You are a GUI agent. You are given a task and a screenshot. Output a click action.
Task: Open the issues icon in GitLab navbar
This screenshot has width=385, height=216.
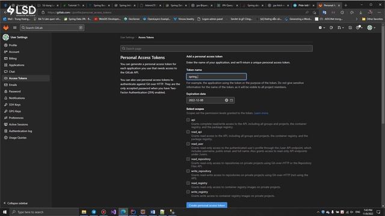click(331, 28)
